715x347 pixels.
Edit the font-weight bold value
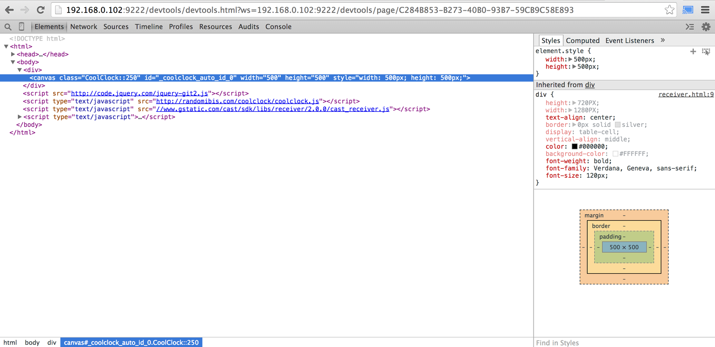601,161
